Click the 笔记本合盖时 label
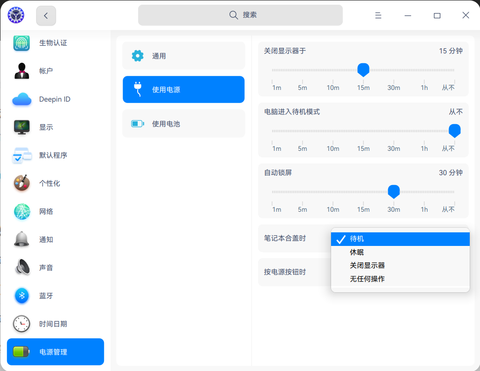Screen dimensions: 480x371 click(x=285, y=238)
